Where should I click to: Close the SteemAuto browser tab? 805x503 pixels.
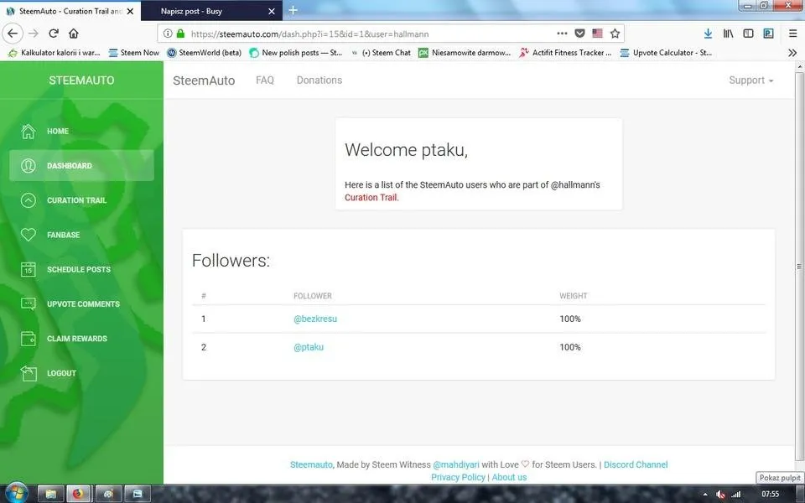pyautogui.click(x=131, y=11)
